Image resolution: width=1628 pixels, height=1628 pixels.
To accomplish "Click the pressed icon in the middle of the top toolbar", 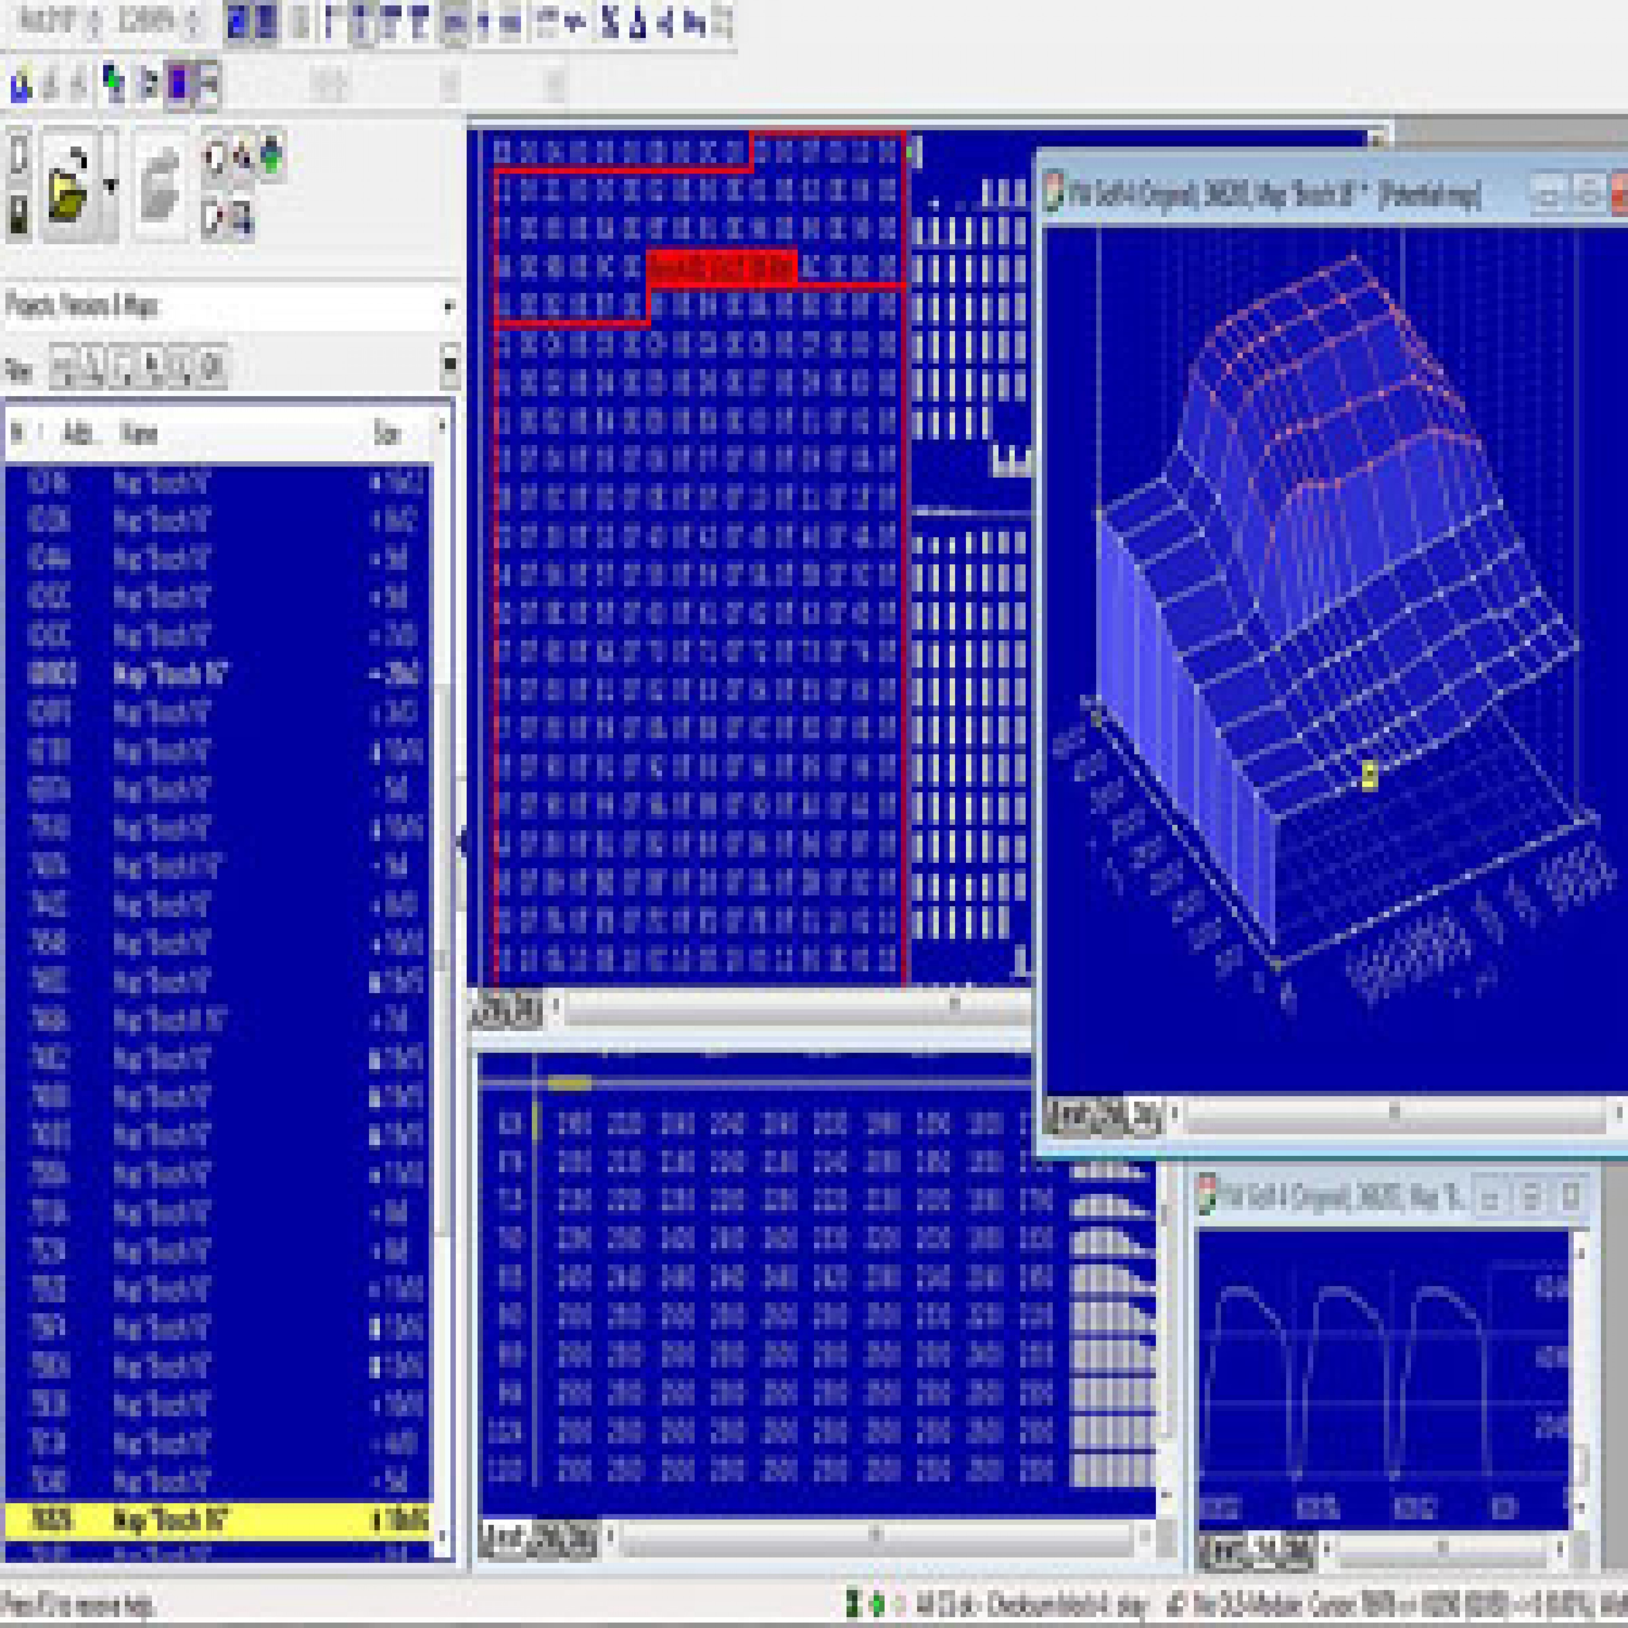I will [x=455, y=24].
